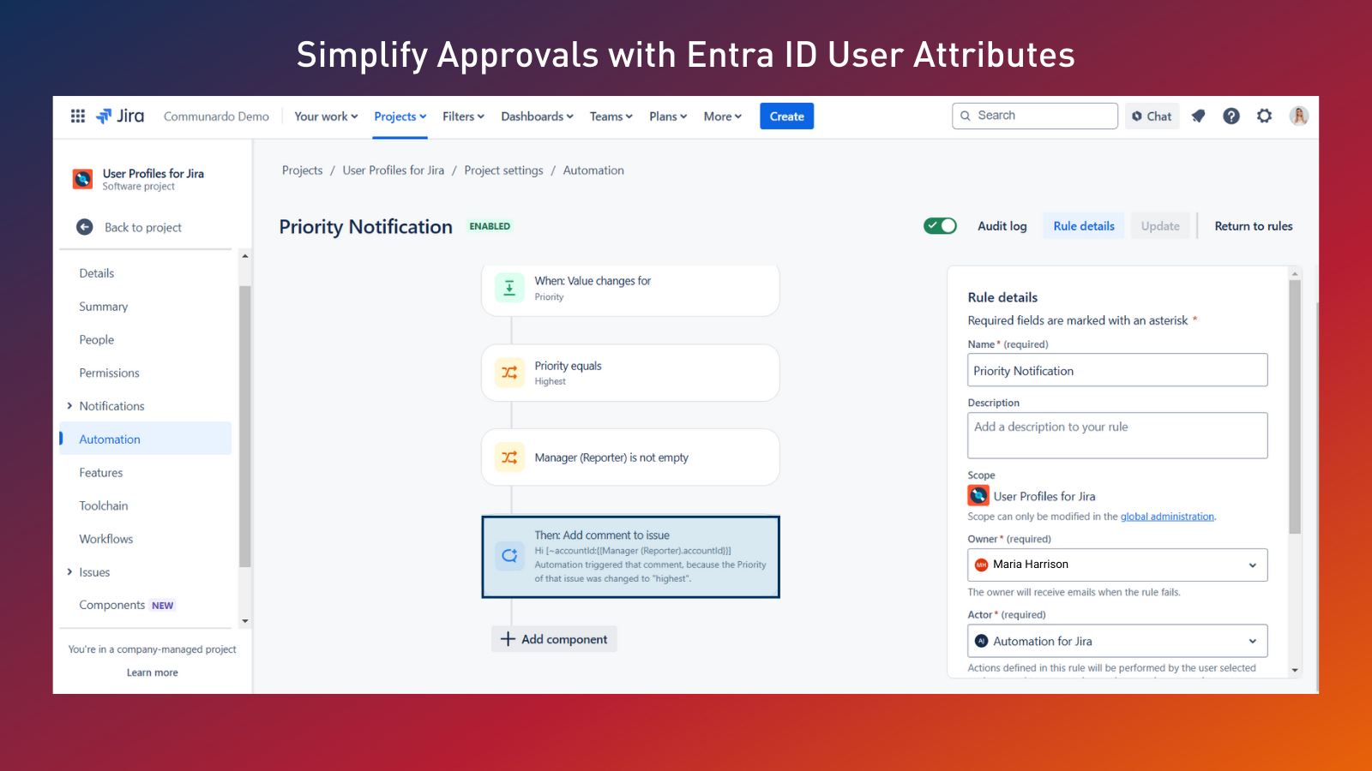Select the Priority equals Highest condition
This screenshot has width=1372, height=771.
(x=630, y=373)
